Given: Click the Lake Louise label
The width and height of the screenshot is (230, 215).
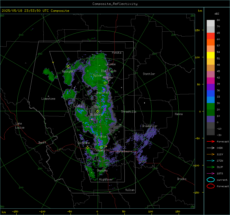Looking at the screenshot, I should pyautogui.click(x=20, y=126).
